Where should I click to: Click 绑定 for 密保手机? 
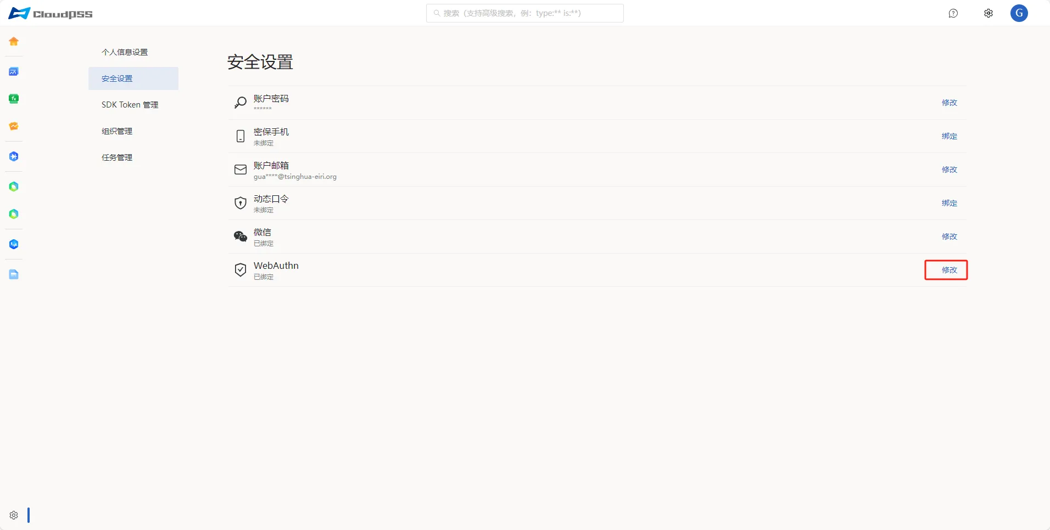950,136
